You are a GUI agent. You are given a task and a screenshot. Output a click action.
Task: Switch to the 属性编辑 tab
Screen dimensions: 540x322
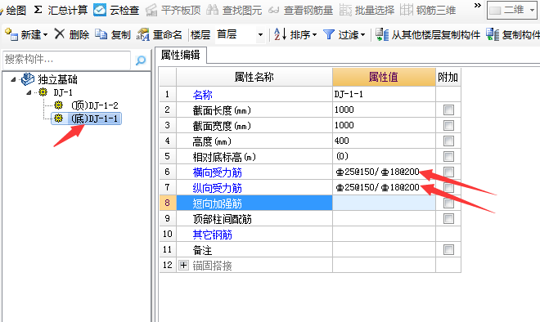click(181, 55)
